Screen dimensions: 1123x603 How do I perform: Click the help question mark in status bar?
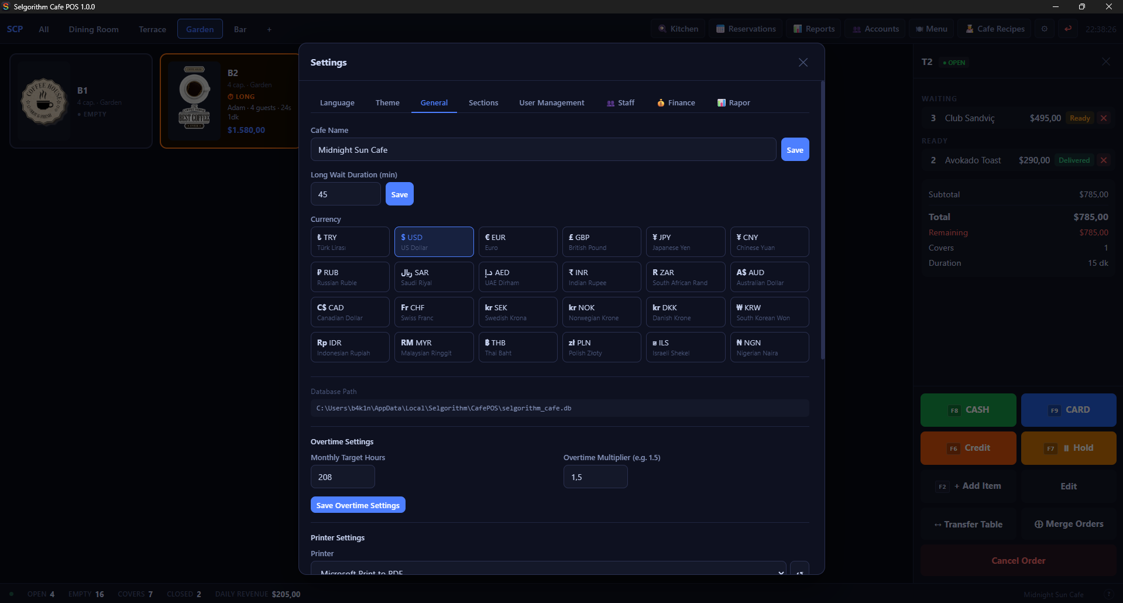click(1108, 594)
